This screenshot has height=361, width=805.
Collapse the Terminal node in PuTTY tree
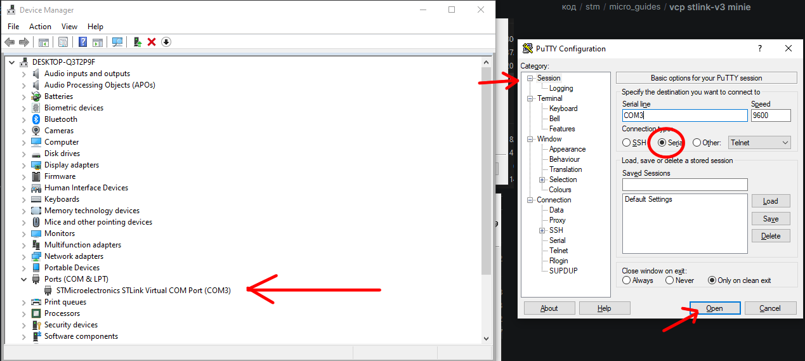pos(530,98)
